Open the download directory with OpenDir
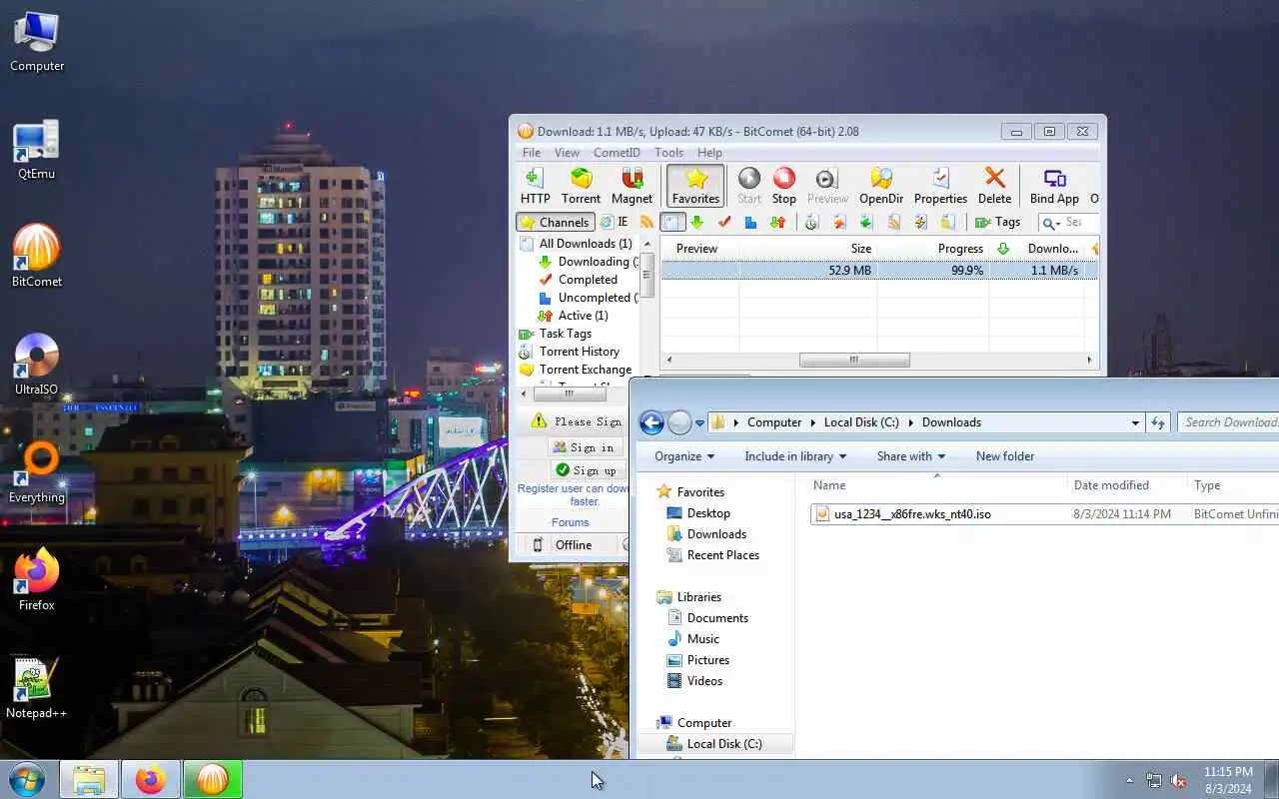Viewport: 1279px width, 799px height. 881,187
